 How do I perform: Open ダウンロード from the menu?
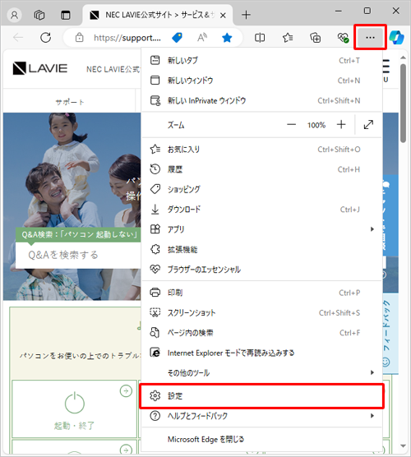click(261, 210)
